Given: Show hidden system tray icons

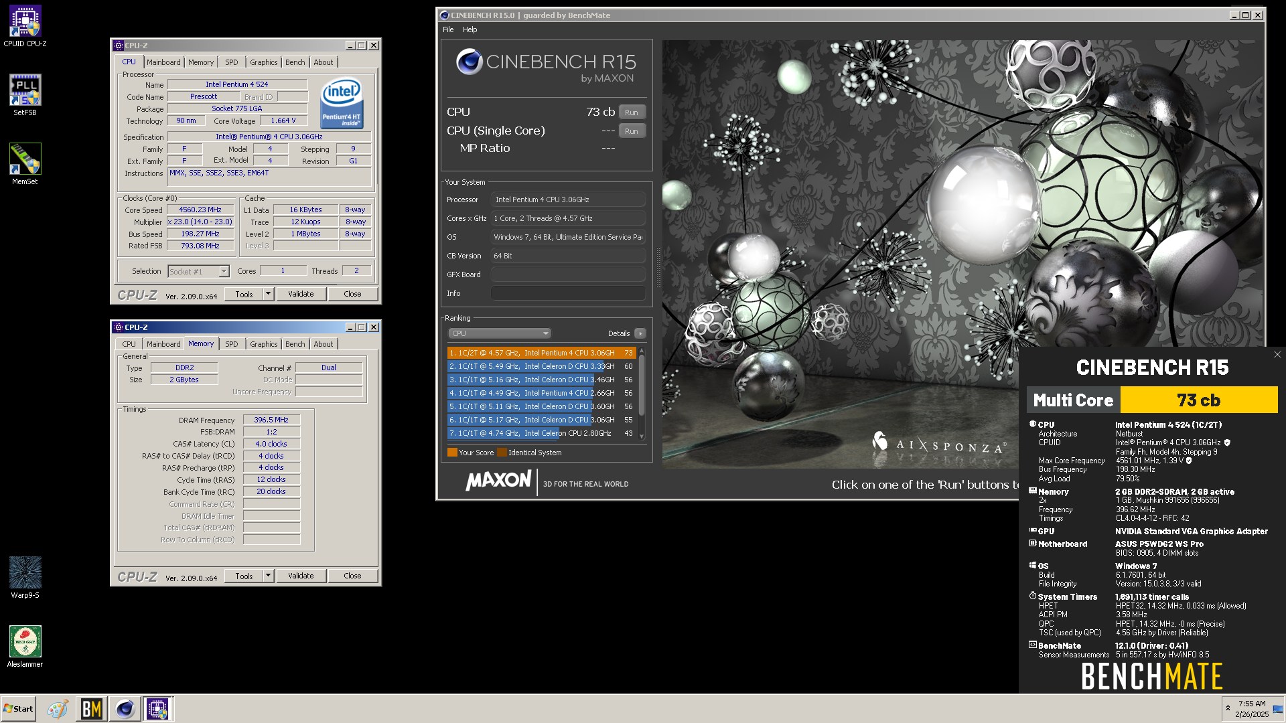Looking at the screenshot, I should point(1228,708).
